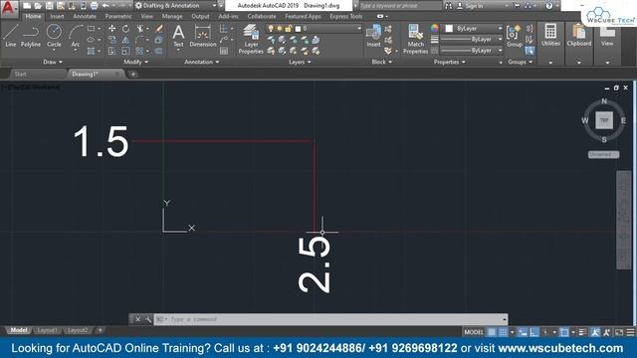Screen dimensions: 637x358
Task: Activate the Copy modify tool
Action: tap(111, 40)
